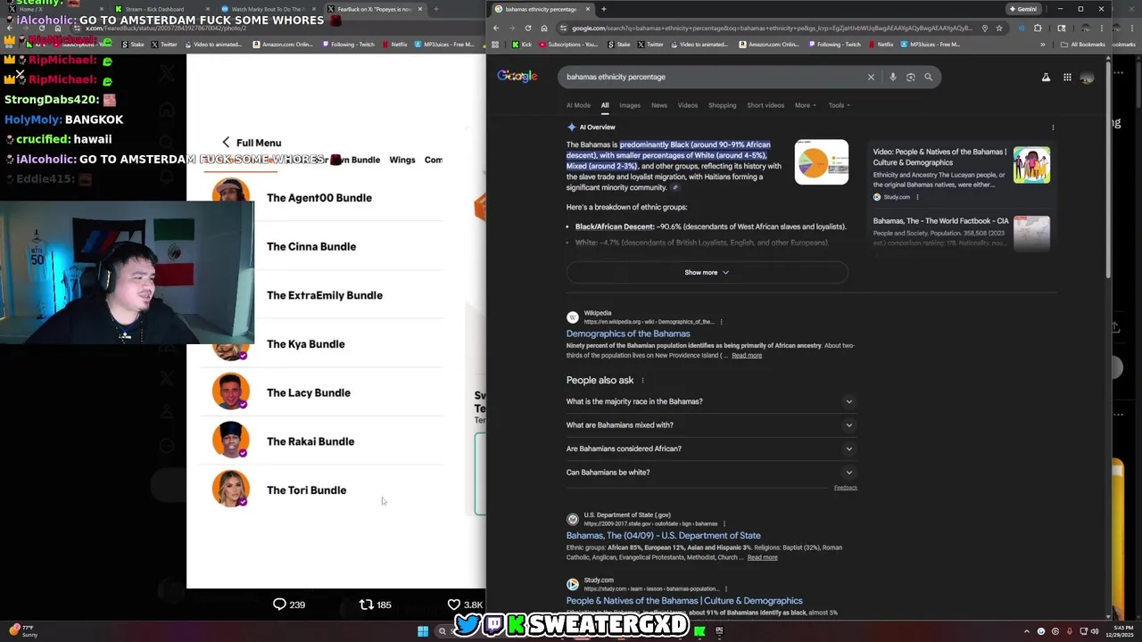Open Gemini button in Chrome title bar
1142x642 pixels.
tap(1022, 9)
